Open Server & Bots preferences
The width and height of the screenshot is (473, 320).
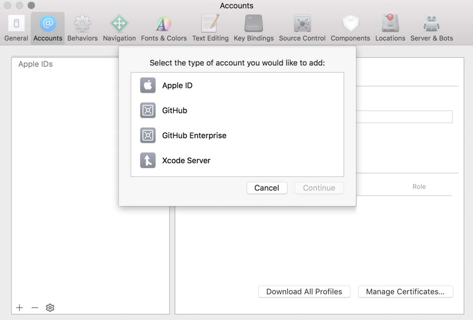431,28
